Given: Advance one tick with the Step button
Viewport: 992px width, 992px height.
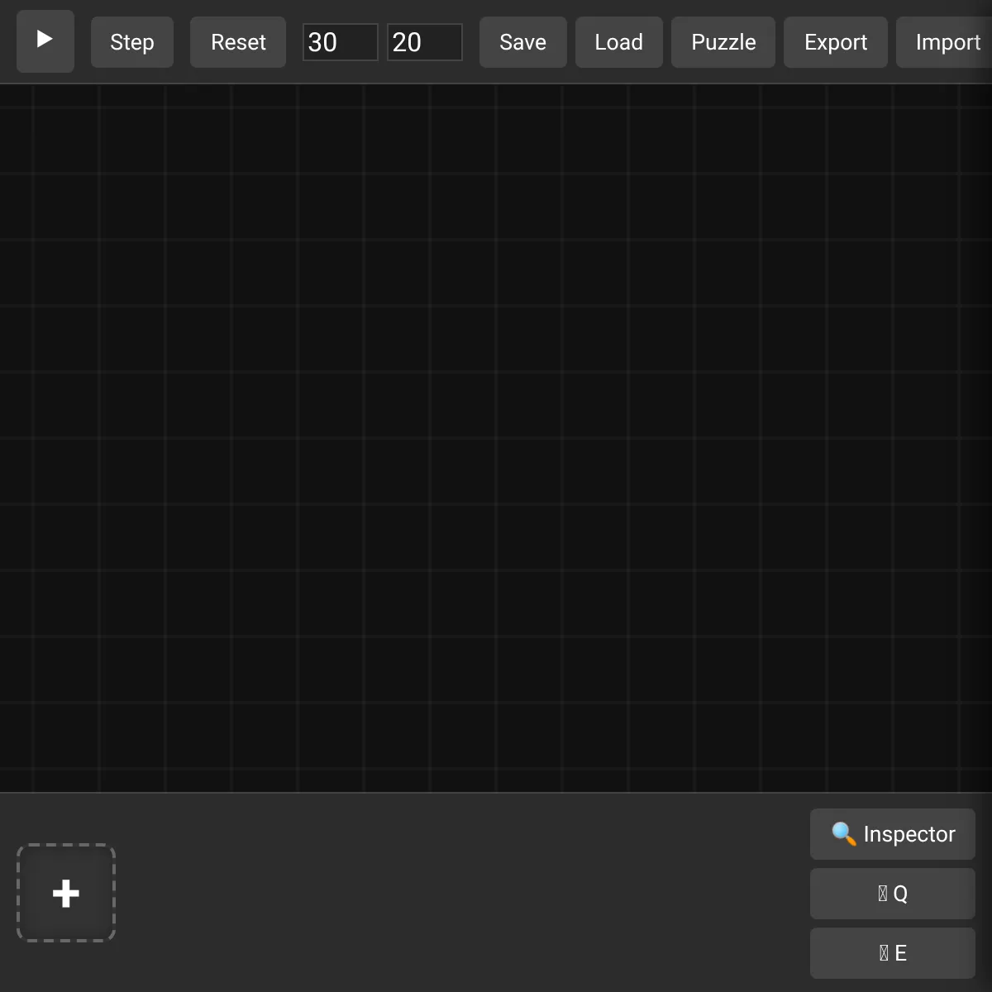Looking at the screenshot, I should 132,42.
